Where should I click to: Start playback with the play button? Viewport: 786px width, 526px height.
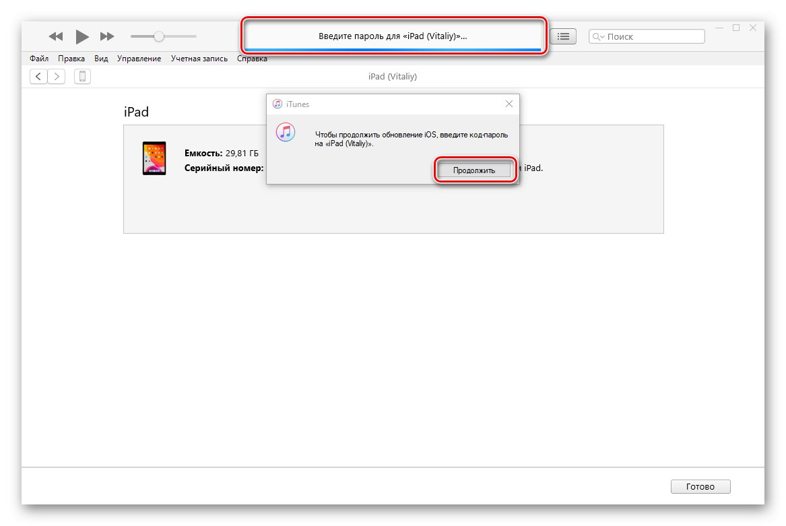coord(82,36)
